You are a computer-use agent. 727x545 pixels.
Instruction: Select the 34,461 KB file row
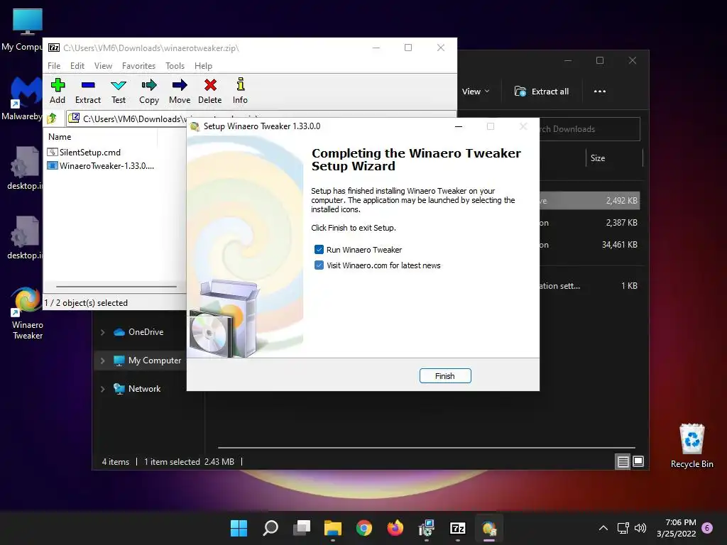589,245
